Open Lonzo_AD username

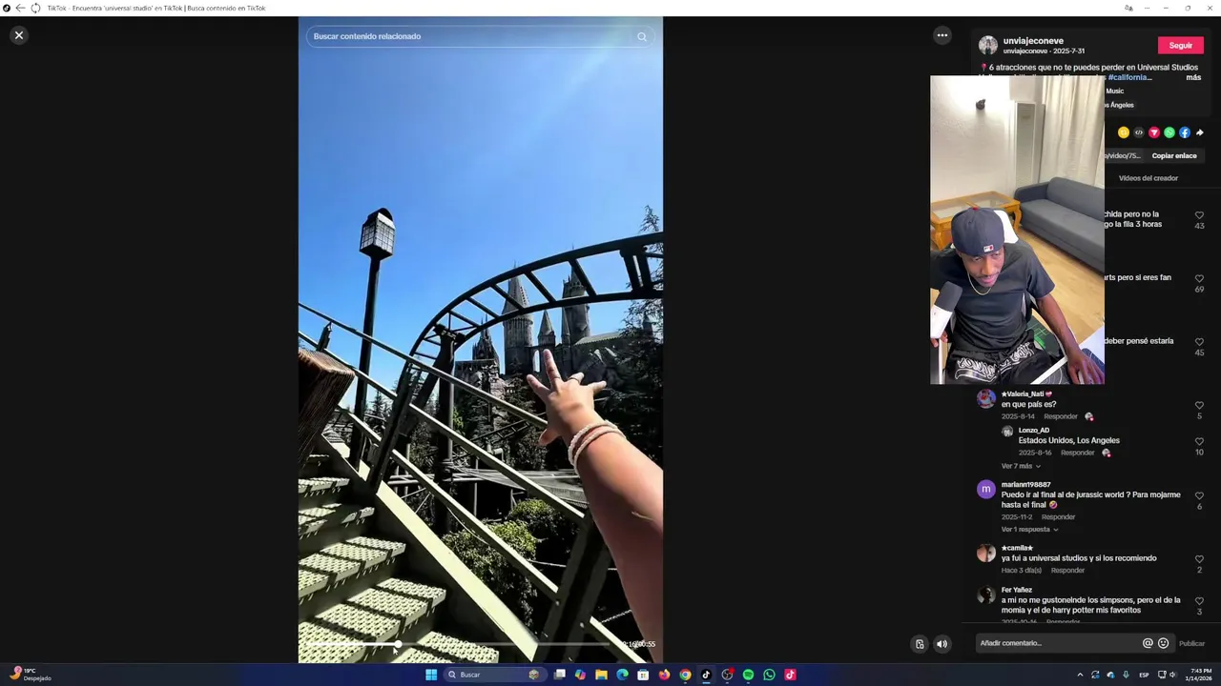point(1034,430)
